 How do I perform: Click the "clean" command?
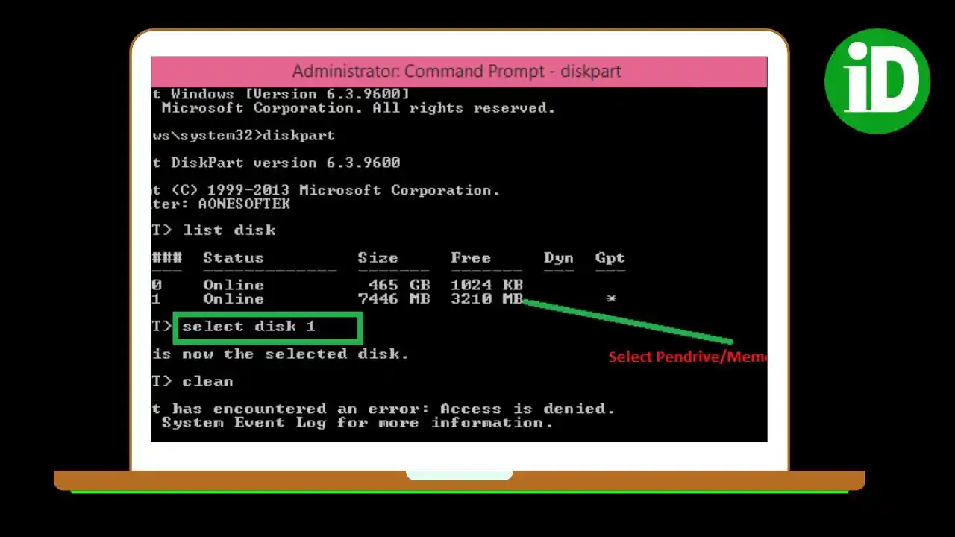(208, 381)
